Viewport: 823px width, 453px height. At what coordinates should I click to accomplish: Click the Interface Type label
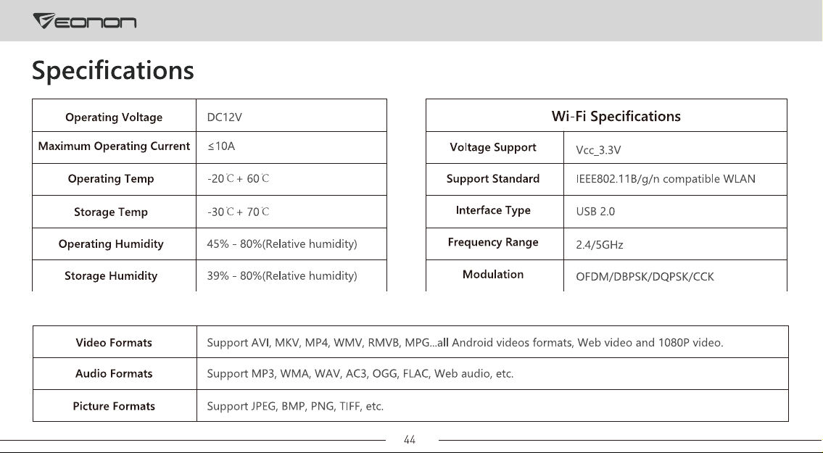pyautogui.click(x=493, y=210)
